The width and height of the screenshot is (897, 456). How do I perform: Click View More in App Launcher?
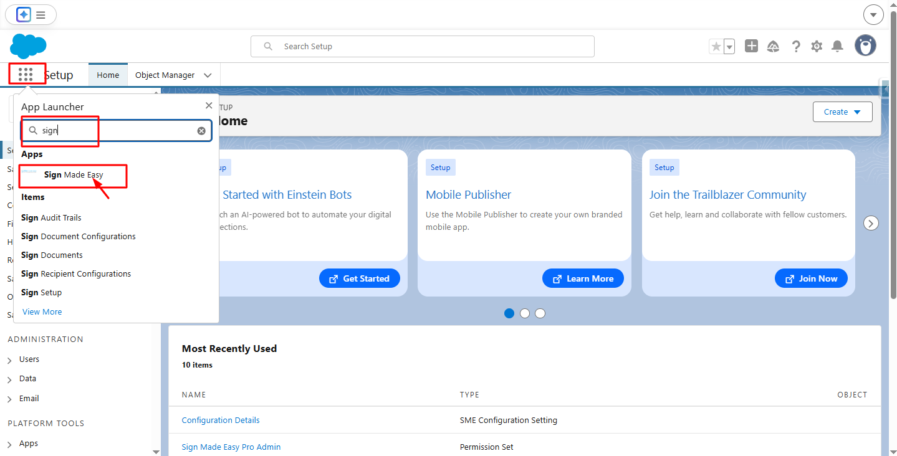[x=42, y=311]
